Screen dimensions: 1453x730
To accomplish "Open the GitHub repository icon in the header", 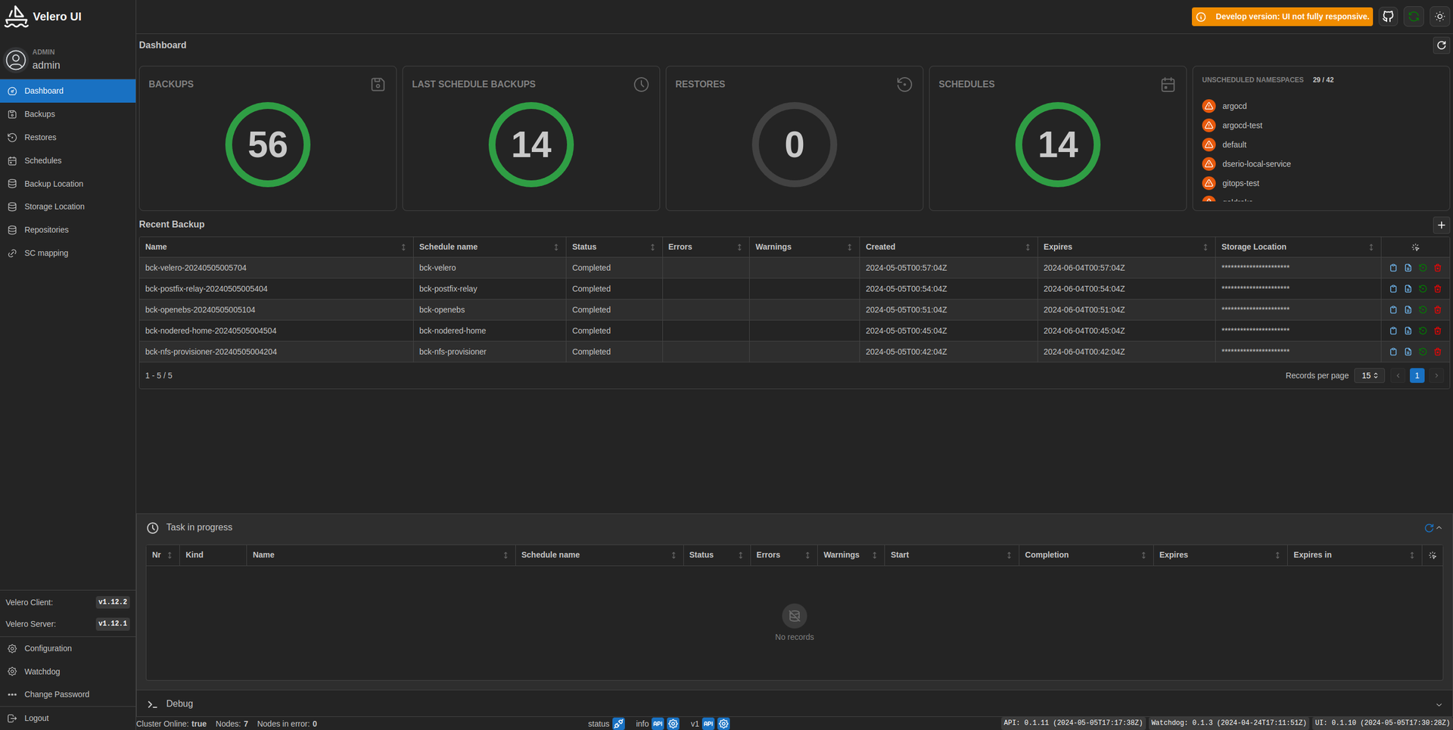I will [x=1387, y=16].
